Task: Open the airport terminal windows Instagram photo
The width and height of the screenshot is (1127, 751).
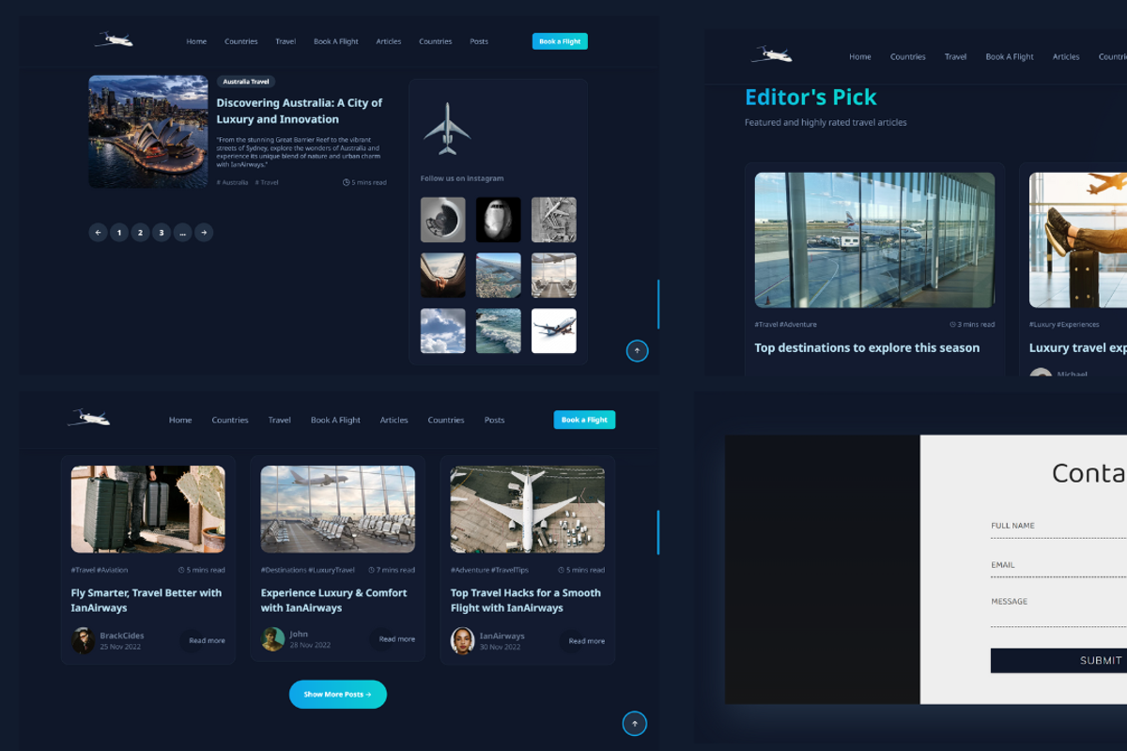Action: coord(554,275)
